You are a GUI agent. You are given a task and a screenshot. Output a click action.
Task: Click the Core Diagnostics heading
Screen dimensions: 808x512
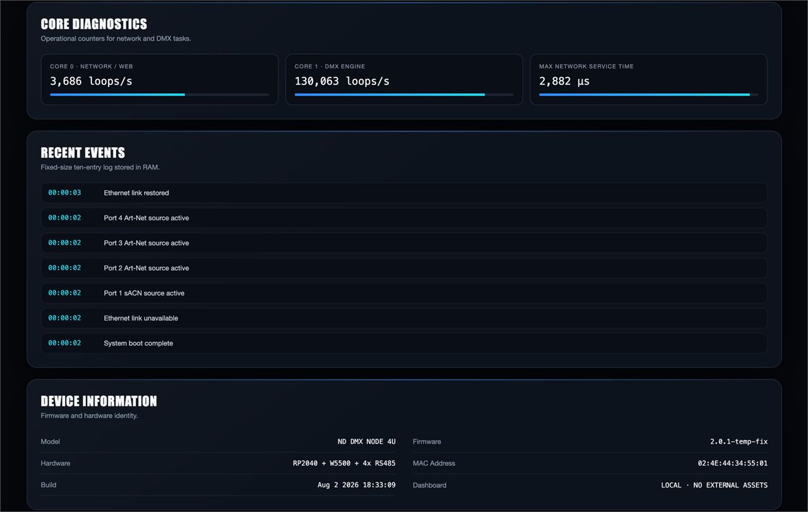coord(94,24)
